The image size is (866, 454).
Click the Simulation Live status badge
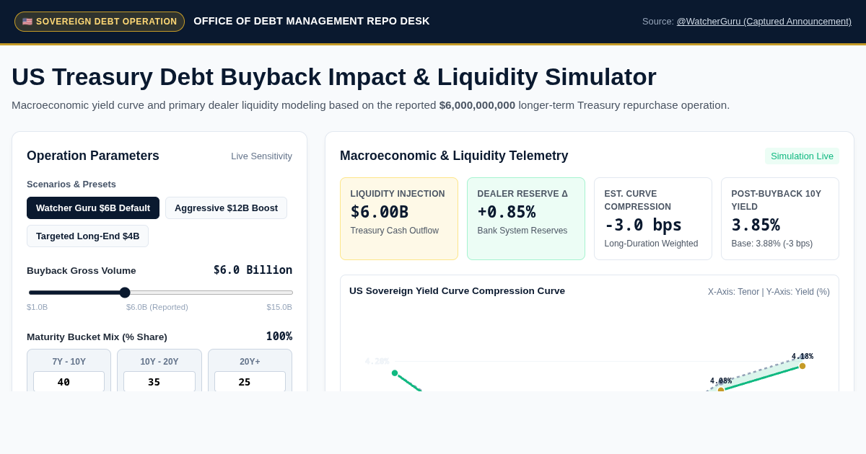tap(802, 156)
